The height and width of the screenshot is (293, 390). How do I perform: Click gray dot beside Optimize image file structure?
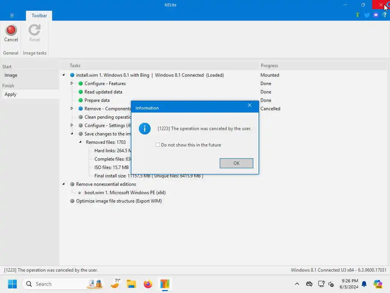click(x=72, y=201)
